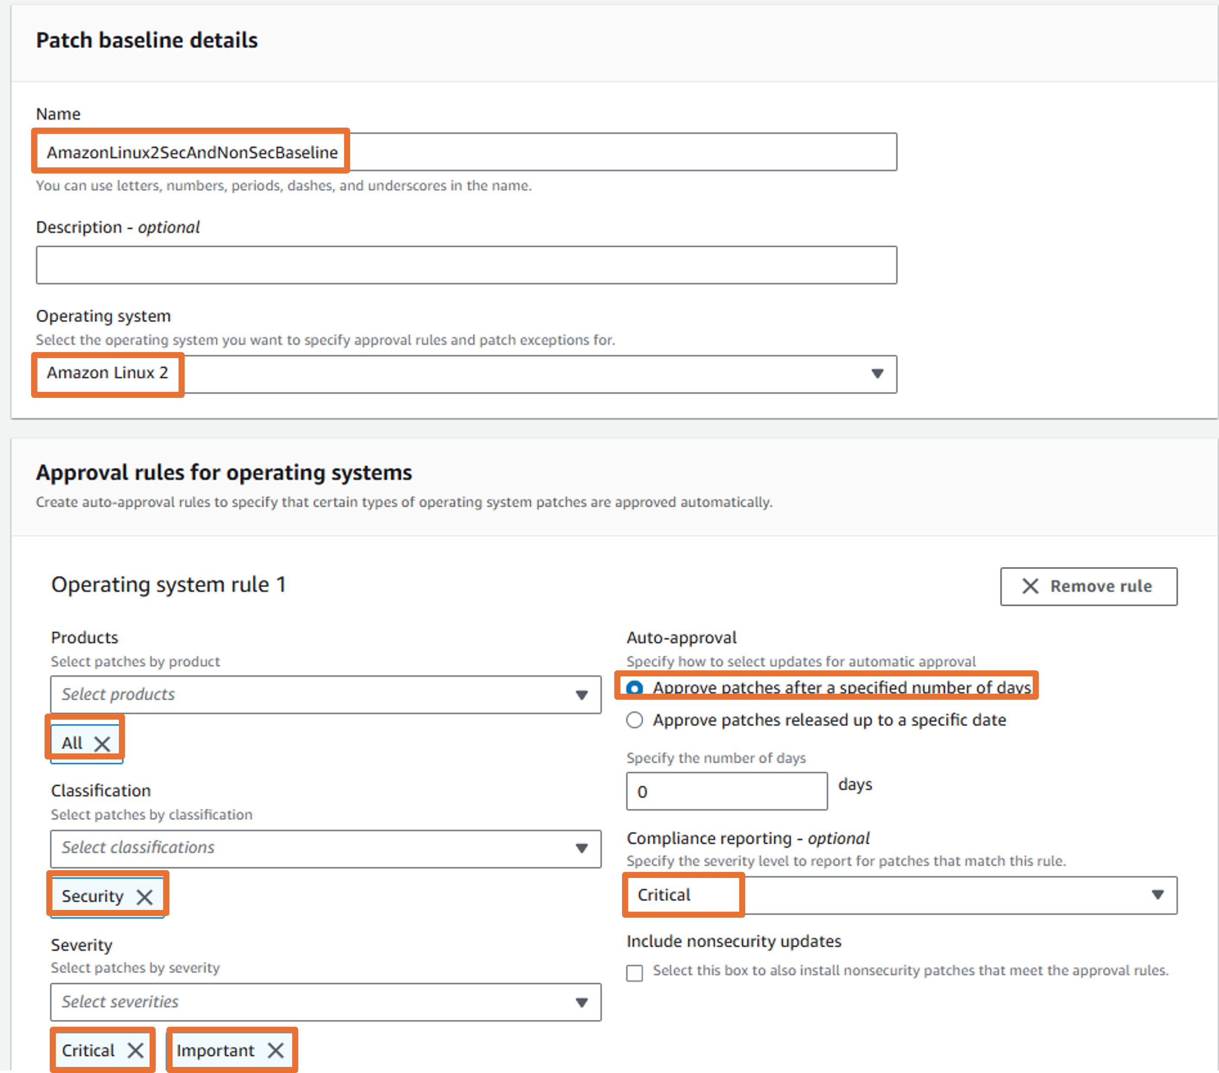Viewport: 1219px width, 1073px height.
Task: Click the Operating system dropdown arrow
Action: 877,374
